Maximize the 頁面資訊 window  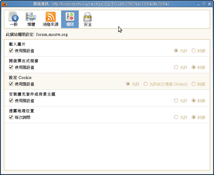(204, 4)
